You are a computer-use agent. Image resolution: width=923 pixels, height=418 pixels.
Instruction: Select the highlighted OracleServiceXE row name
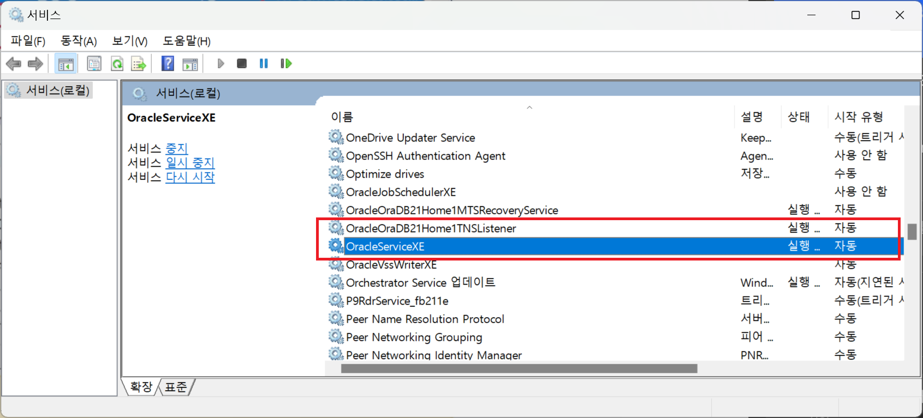pos(385,246)
